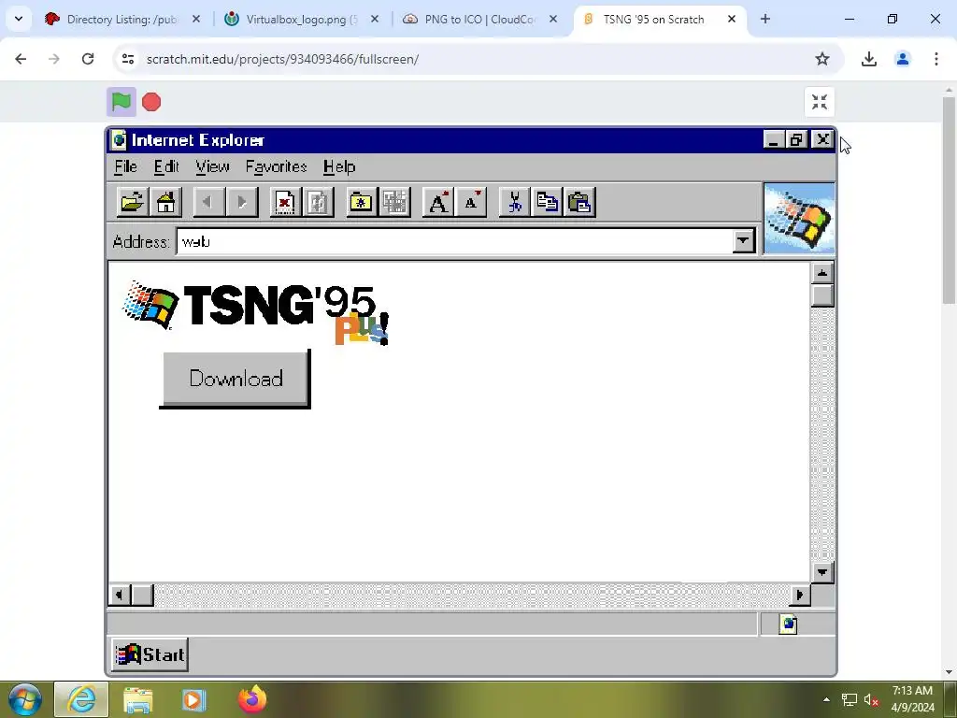Increase font size with large A icon

click(438, 202)
